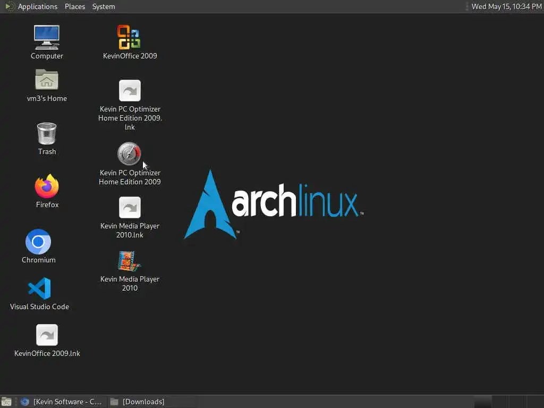The image size is (544, 408).
Task: Click the clock showing Wed May 15
Action: click(506, 6)
